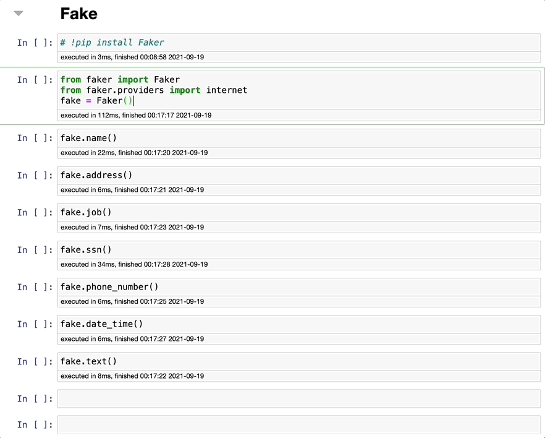Click the 112ms execution info line
This screenshot has height=438, width=545.
[136, 116]
